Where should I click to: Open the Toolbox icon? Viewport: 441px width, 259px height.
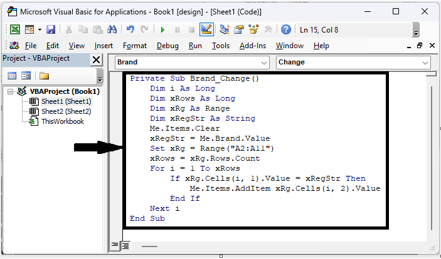tap(268, 29)
